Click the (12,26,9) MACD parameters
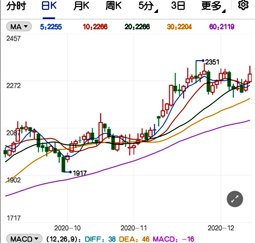 click(x=64, y=239)
